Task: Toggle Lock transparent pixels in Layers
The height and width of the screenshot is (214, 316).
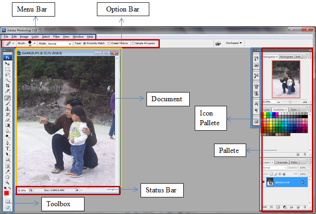Action: pos(271,174)
